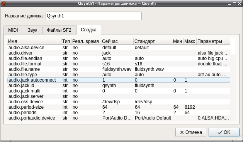This screenshot has width=243, height=142.
Task: Click the 'PortAudio Default' standard value cell
Action: pos(153,118)
